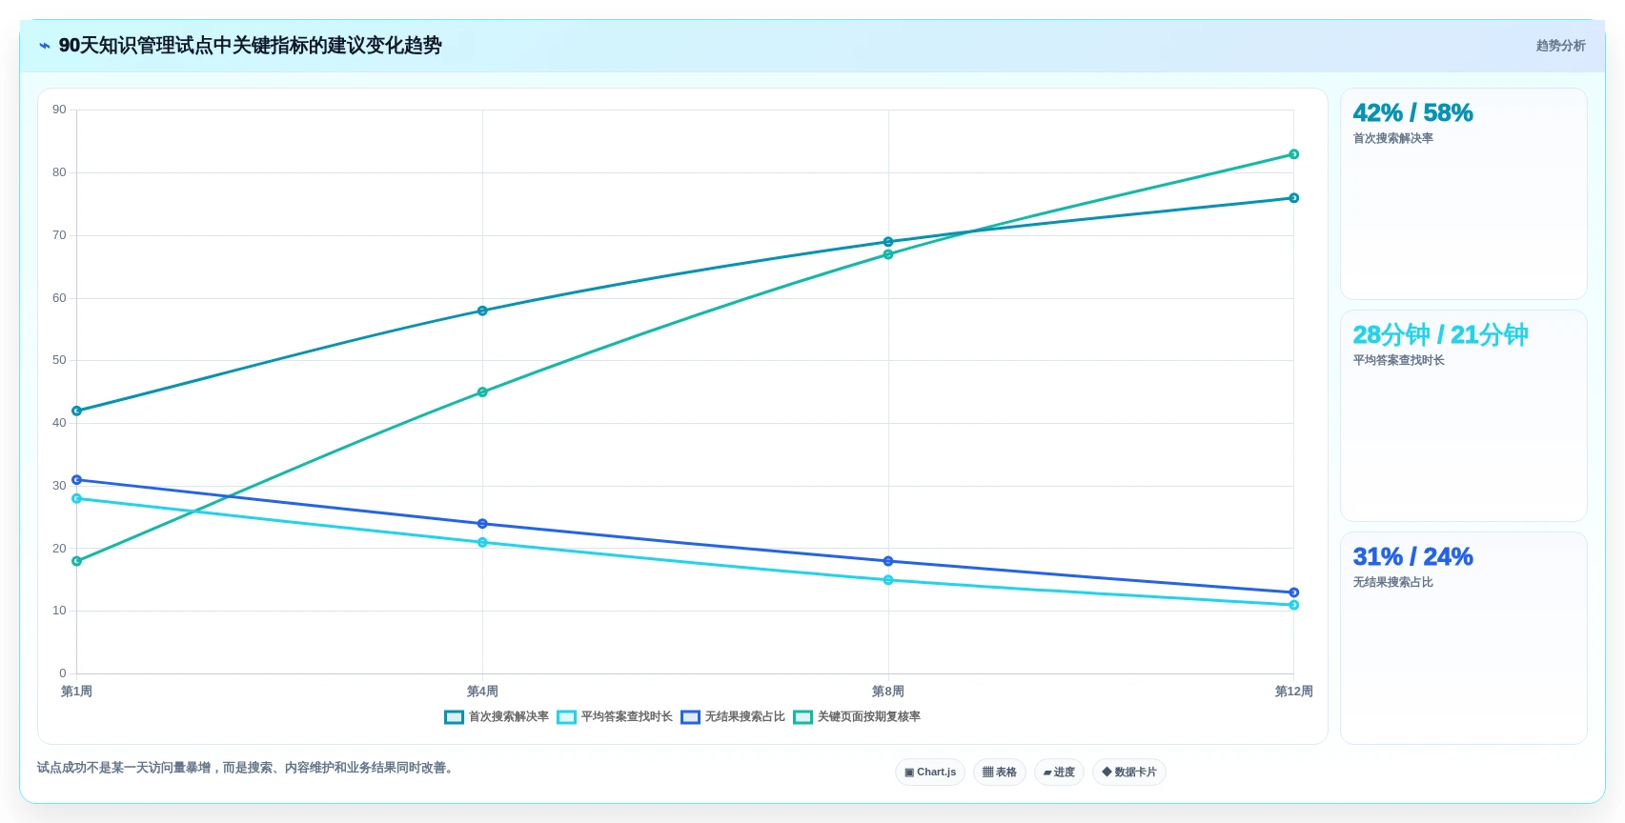This screenshot has height=823, width=1625.
Task: Click the lightning icon beside the title
Action: pyautogui.click(x=44, y=46)
